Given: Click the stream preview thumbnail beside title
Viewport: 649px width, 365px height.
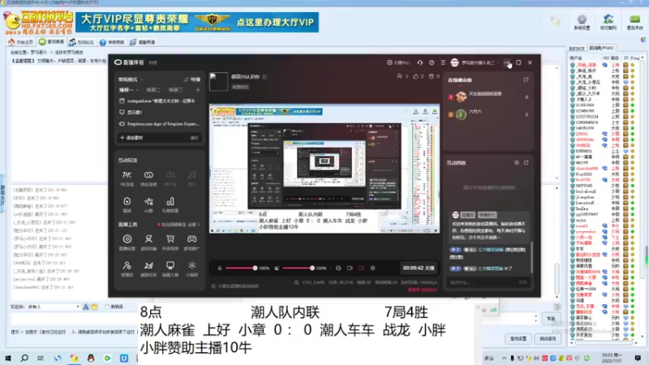Looking at the screenshot, I should coord(218,82).
